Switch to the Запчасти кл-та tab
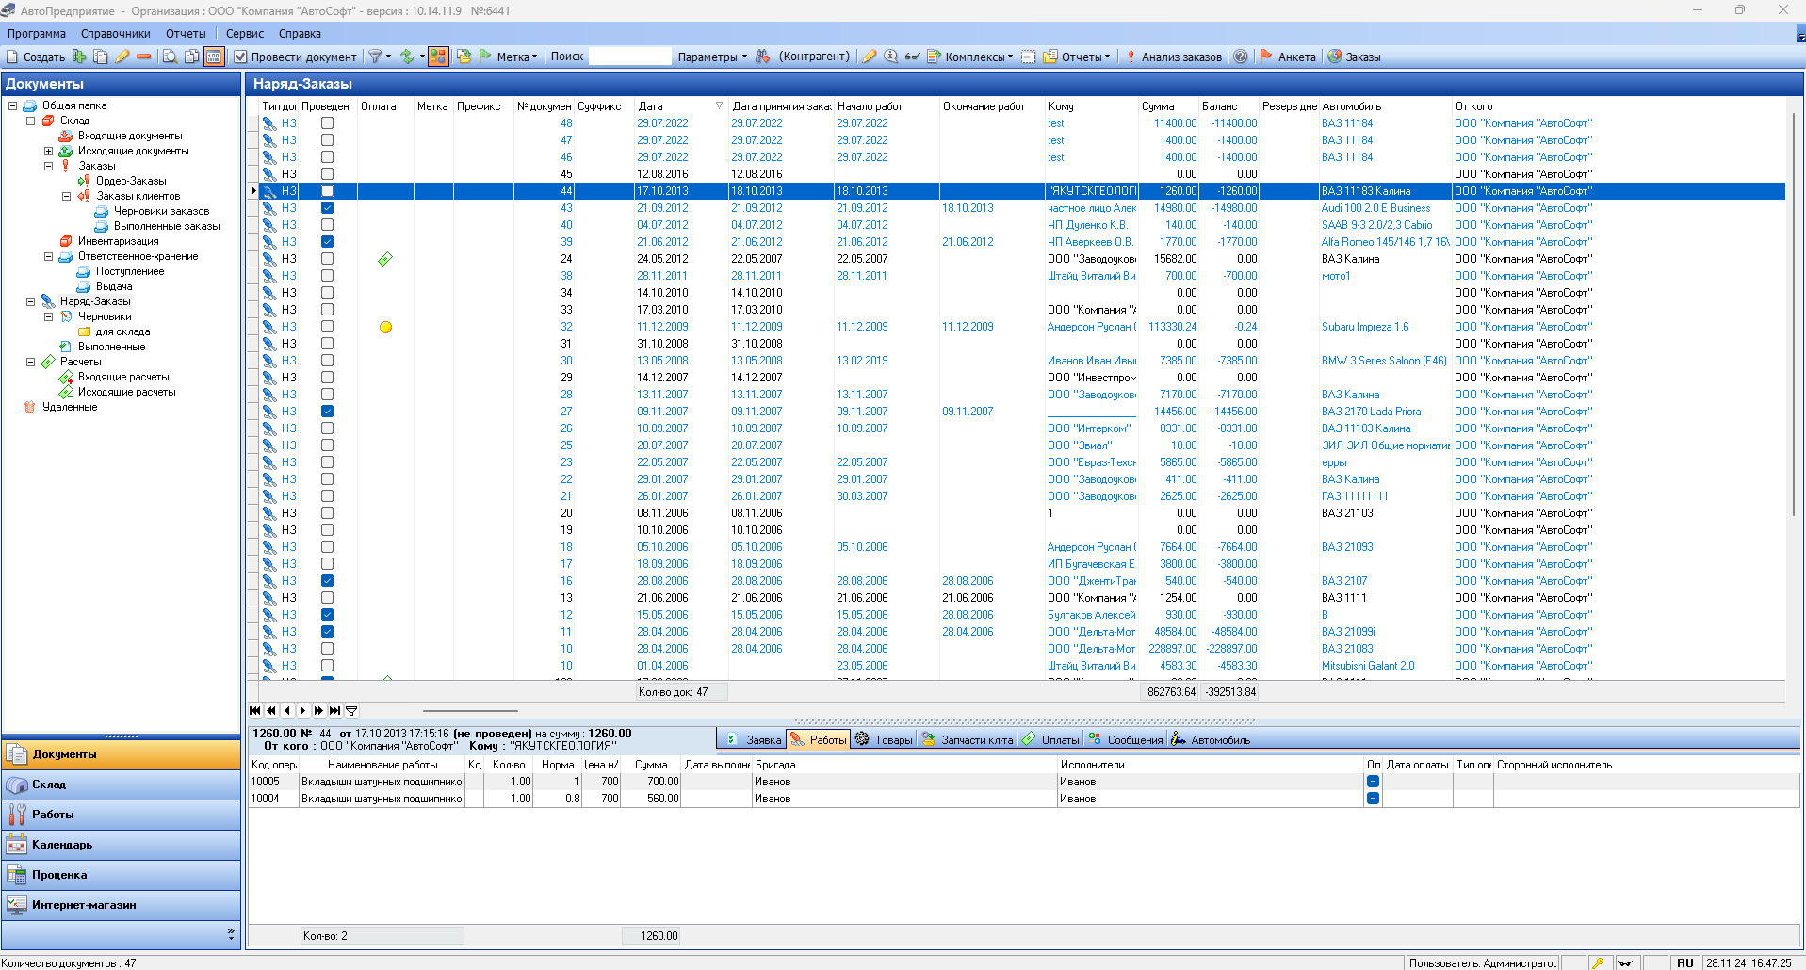 968,740
